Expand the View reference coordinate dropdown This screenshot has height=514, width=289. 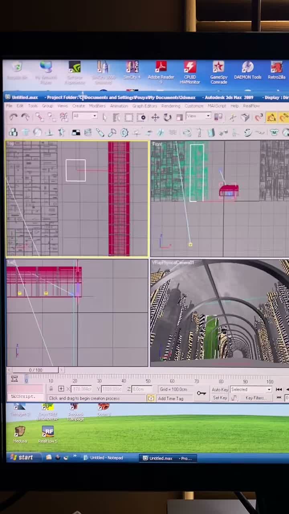[198, 116]
